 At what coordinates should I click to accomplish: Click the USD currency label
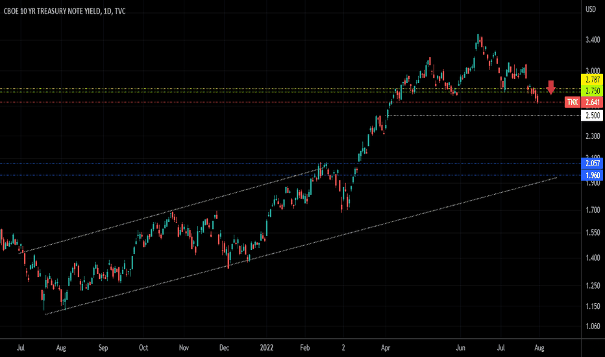591,9
